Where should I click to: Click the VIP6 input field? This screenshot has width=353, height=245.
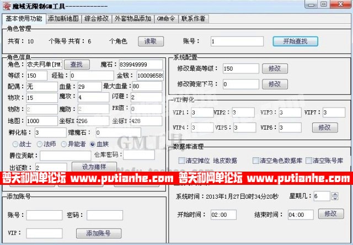(x=290, y=127)
